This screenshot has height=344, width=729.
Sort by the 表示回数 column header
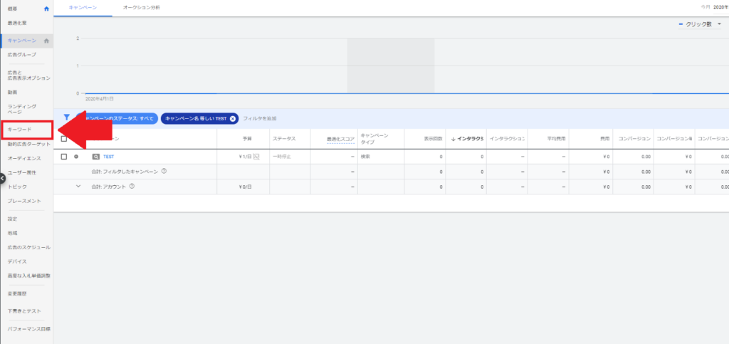(434, 139)
